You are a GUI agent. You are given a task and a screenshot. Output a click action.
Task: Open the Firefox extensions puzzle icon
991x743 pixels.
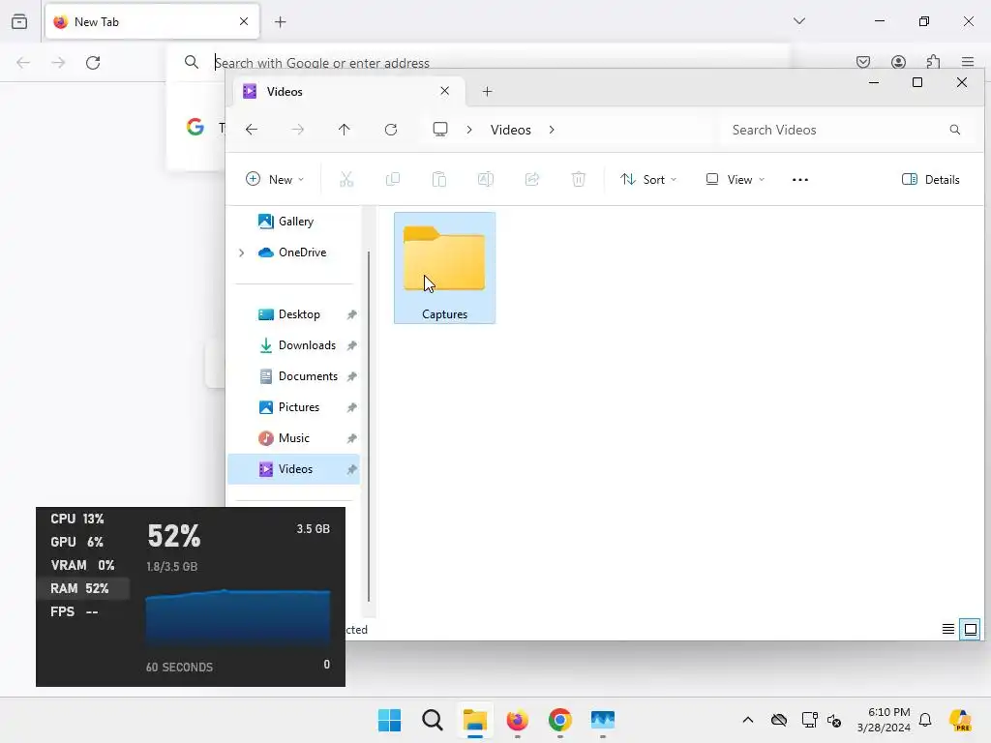pyautogui.click(x=933, y=62)
